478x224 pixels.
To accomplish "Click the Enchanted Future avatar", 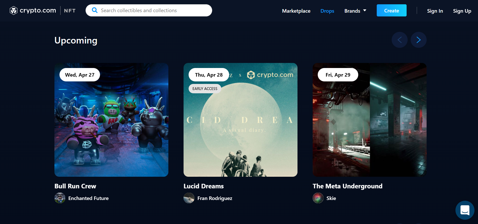I will coord(60,198).
